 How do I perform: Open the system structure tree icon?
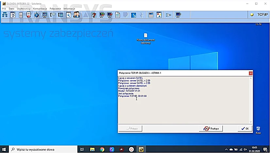5,15
